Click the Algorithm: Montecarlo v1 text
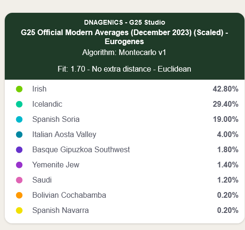Viewport: 245px width, 230px height. pyautogui.click(x=124, y=53)
